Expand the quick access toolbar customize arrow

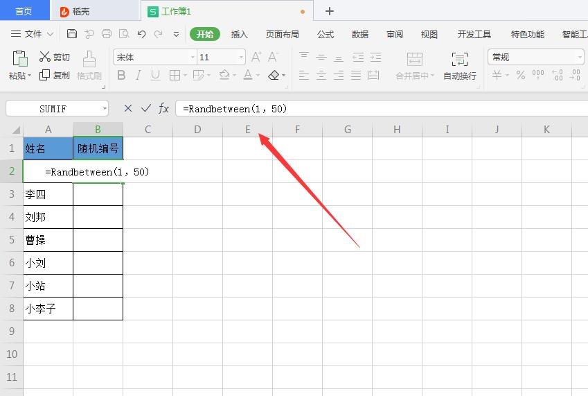[x=176, y=34]
